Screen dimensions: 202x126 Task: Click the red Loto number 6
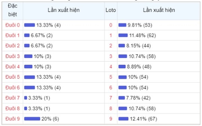111,88
